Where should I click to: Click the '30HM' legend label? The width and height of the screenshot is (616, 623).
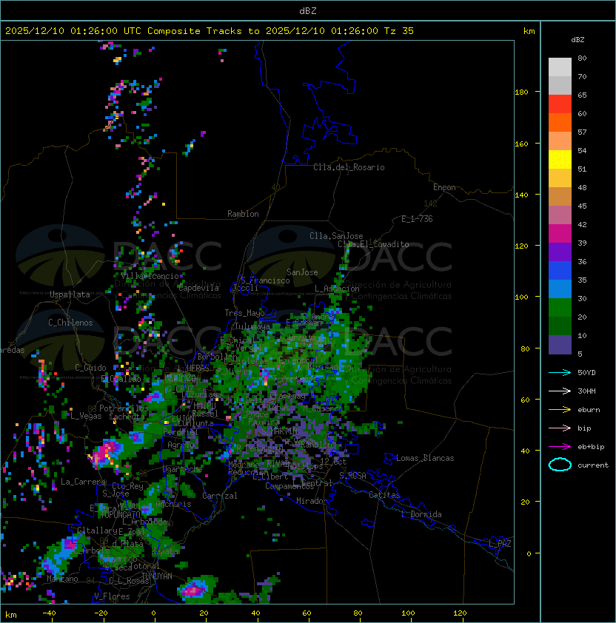click(x=586, y=391)
